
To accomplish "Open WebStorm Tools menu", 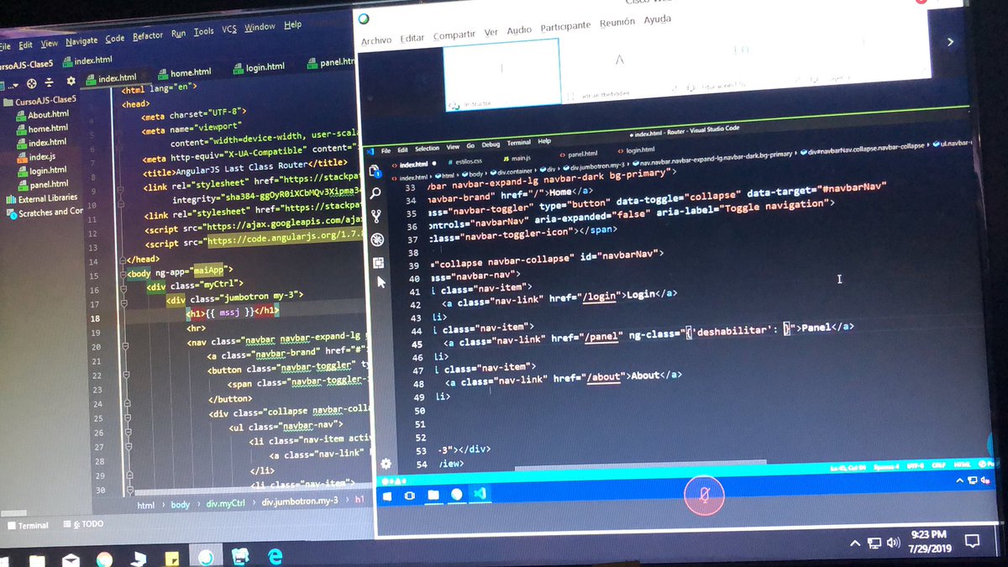I will click(204, 31).
